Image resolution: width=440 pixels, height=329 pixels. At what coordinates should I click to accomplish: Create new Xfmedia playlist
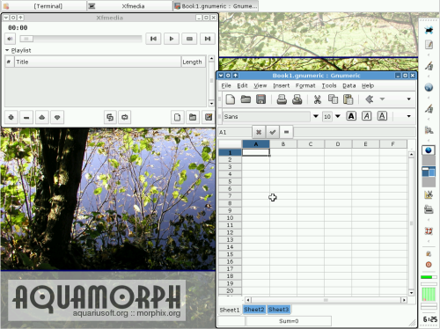click(x=178, y=118)
